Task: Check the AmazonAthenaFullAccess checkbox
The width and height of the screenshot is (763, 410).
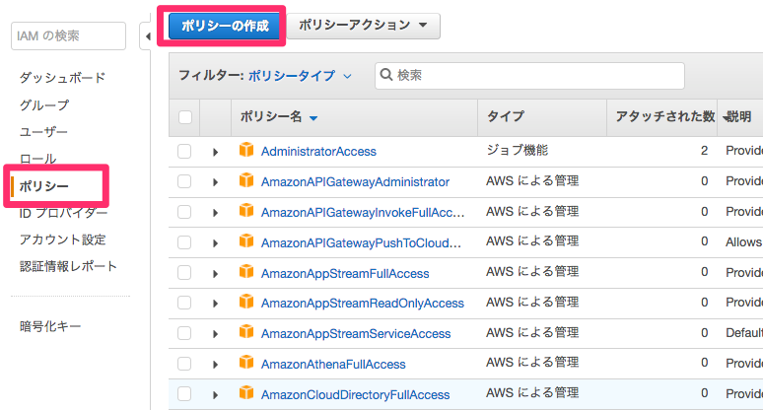Action: click(184, 364)
